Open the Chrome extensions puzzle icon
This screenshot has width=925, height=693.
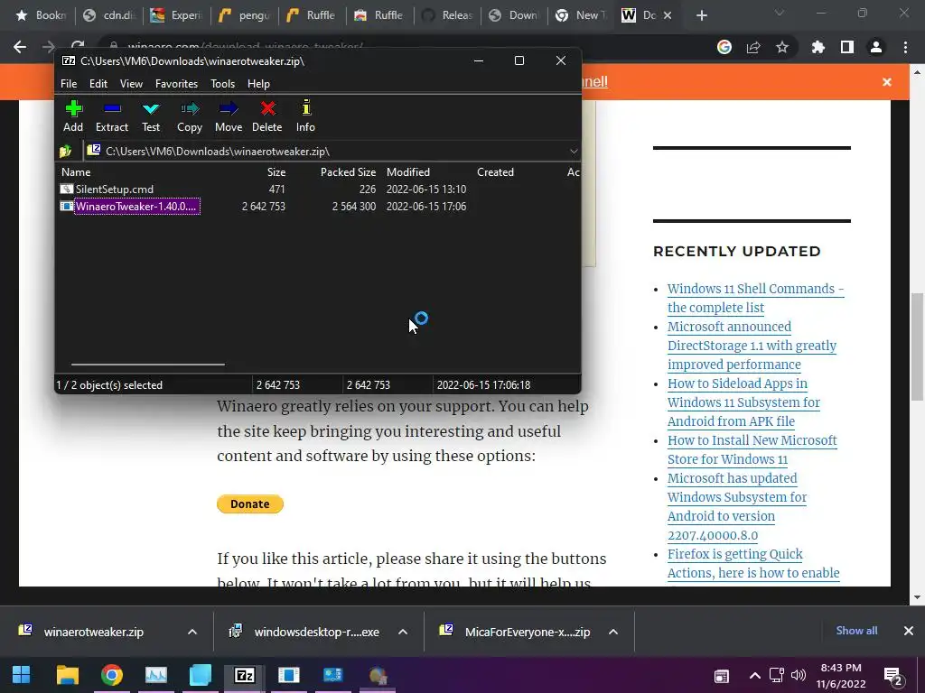[818, 47]
